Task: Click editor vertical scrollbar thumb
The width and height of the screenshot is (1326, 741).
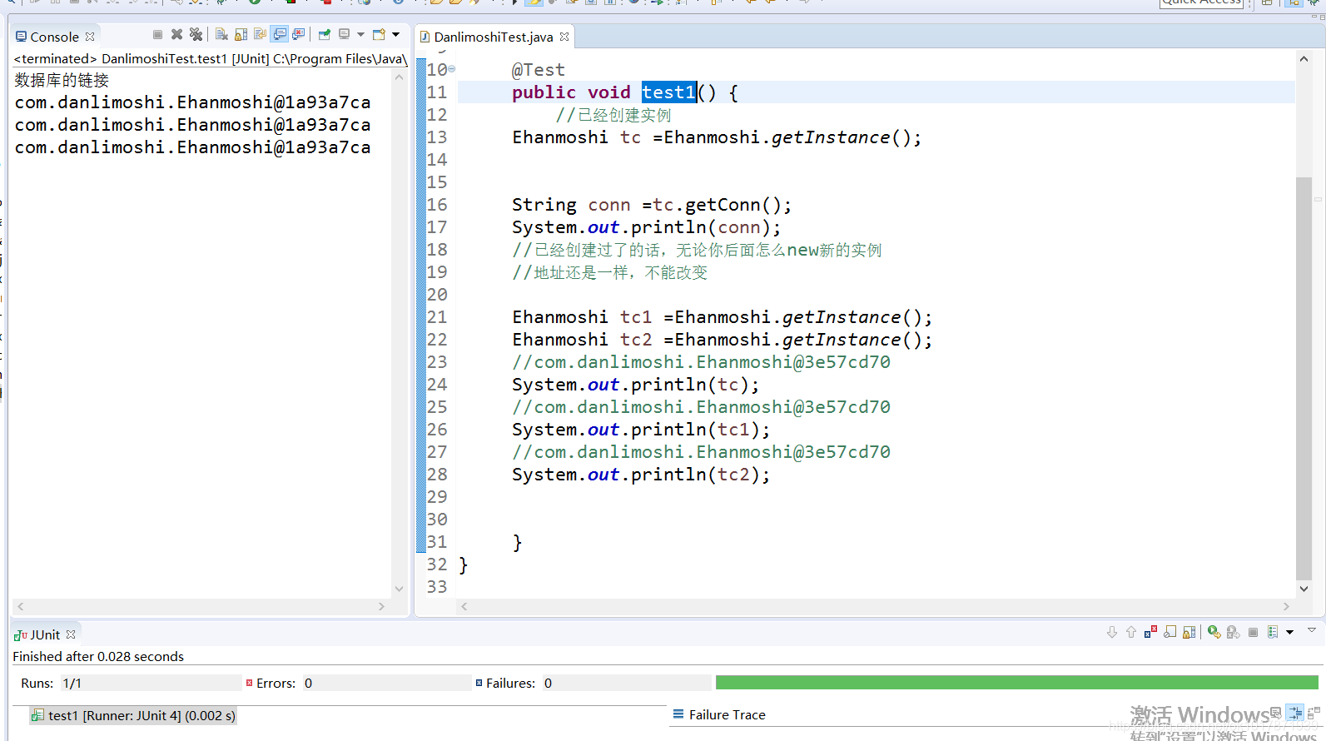Action: (x=1304, y=379)
